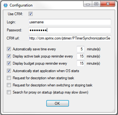
Task: Toggle Automatically save time every checkbox
Action: pyautogui.click(x=9, y=49)
